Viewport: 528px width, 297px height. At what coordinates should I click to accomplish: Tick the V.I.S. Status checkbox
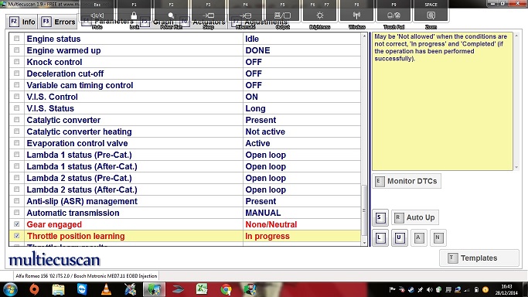[16, 108]
